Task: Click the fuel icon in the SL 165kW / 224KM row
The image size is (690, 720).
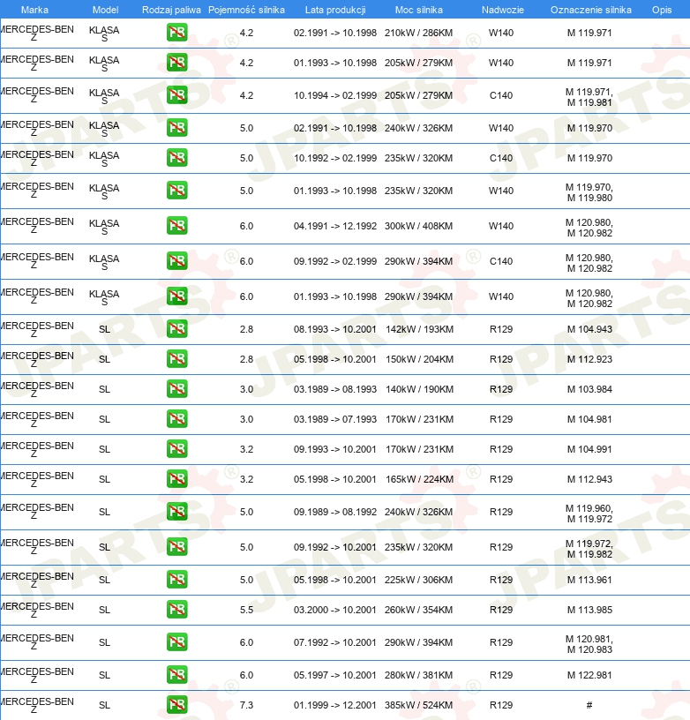Action: (176, 479)
